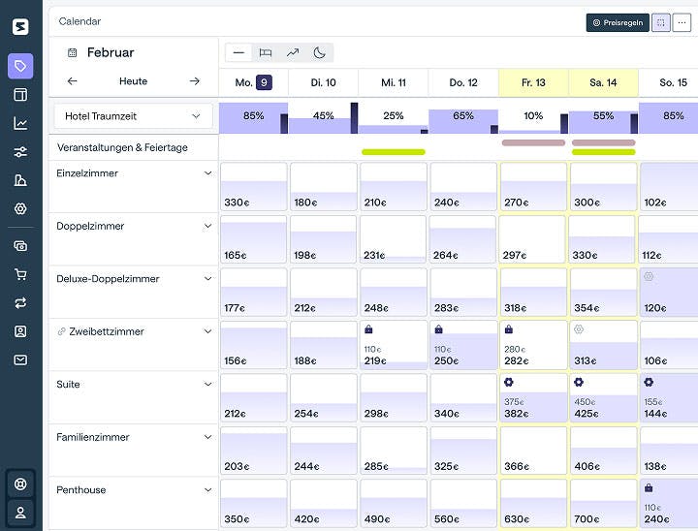This screenshot has width=698, height=531.
Task: Select the minimal dash view toggle
Action: pyautogui.click(x=238, y=53)
